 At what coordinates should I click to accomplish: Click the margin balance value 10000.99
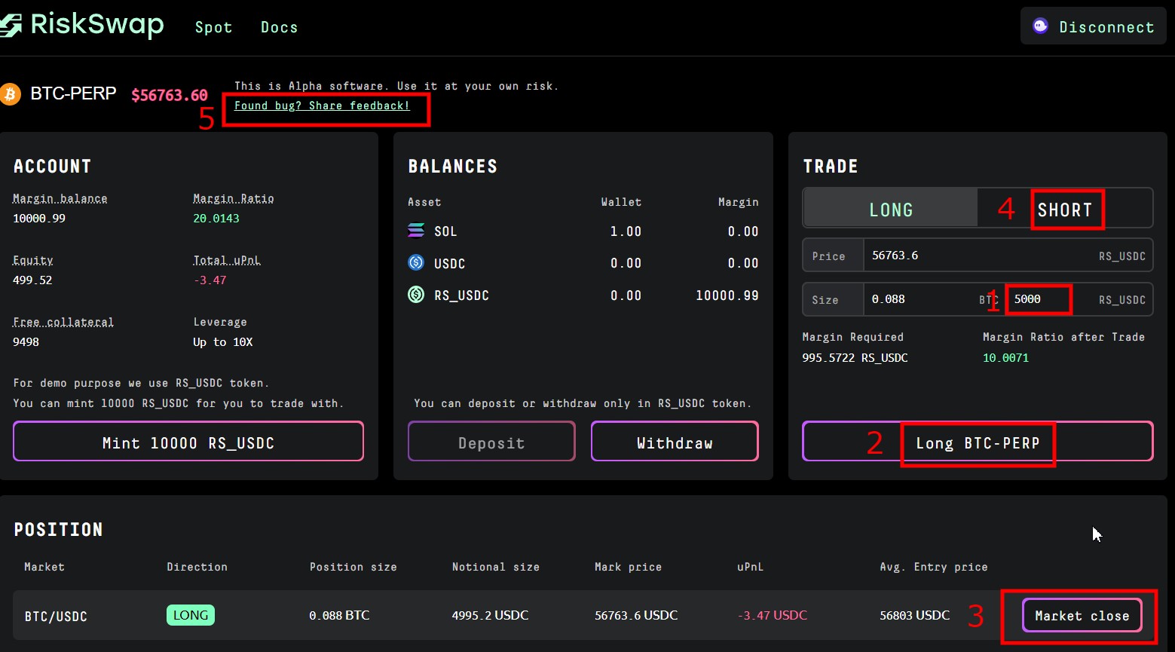tap(39, 219)
